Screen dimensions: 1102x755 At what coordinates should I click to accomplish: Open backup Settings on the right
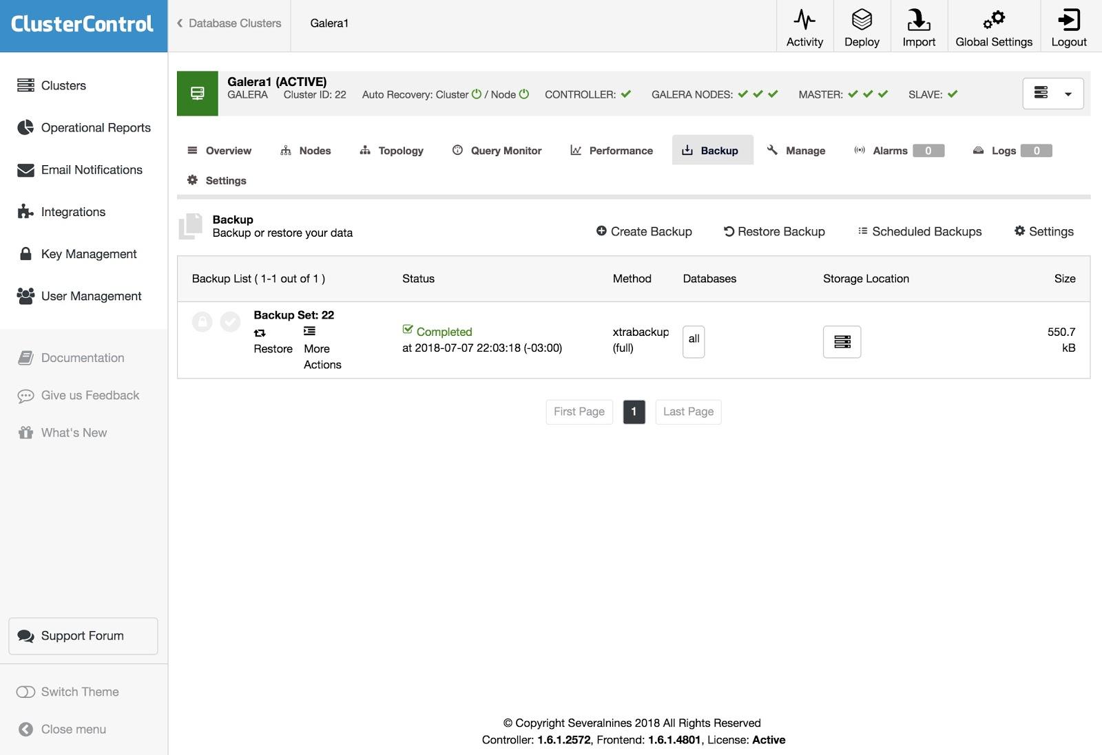(x=1044, y=232)
